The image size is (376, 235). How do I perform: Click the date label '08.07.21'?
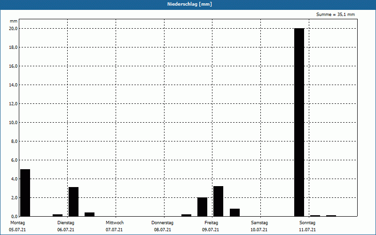pos(163,230)
